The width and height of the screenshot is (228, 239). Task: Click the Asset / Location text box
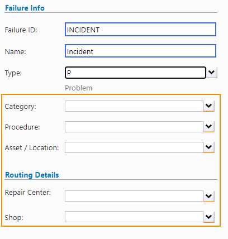click(x=134, y=147)
